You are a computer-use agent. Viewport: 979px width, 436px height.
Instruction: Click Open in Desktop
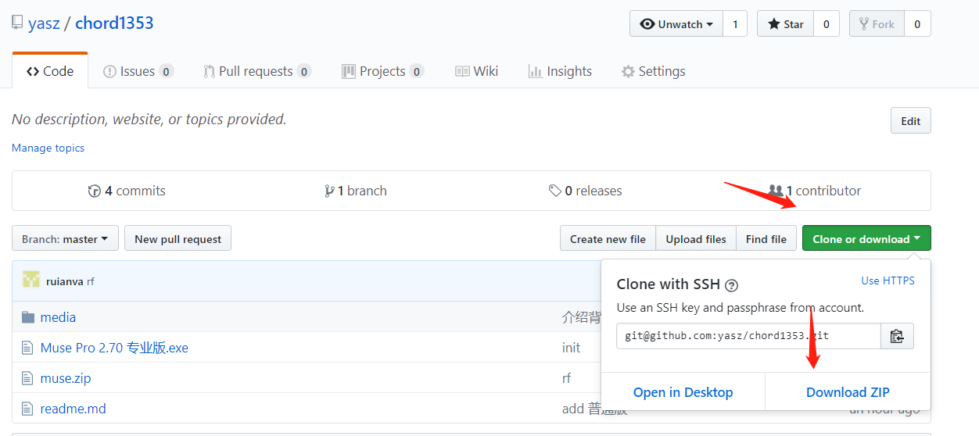click(x=683, y=392)
